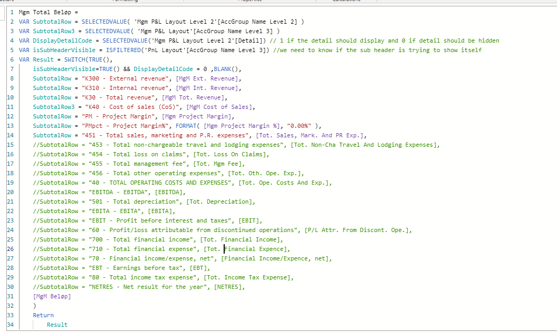Click the bracketed [EBITDA] measure on line 20
The width and height of the screenshot is (557, 332).
[x=168, y=192]
